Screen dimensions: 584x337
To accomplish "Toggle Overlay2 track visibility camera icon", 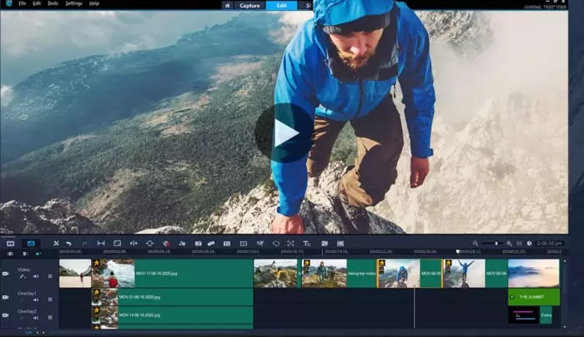I will pyautogui.click(x=6, y=315).
